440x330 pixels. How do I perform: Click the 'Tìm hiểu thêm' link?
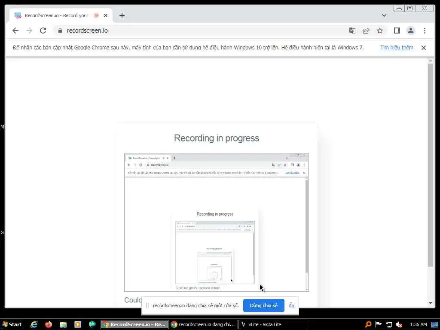(x=397, y=47)
